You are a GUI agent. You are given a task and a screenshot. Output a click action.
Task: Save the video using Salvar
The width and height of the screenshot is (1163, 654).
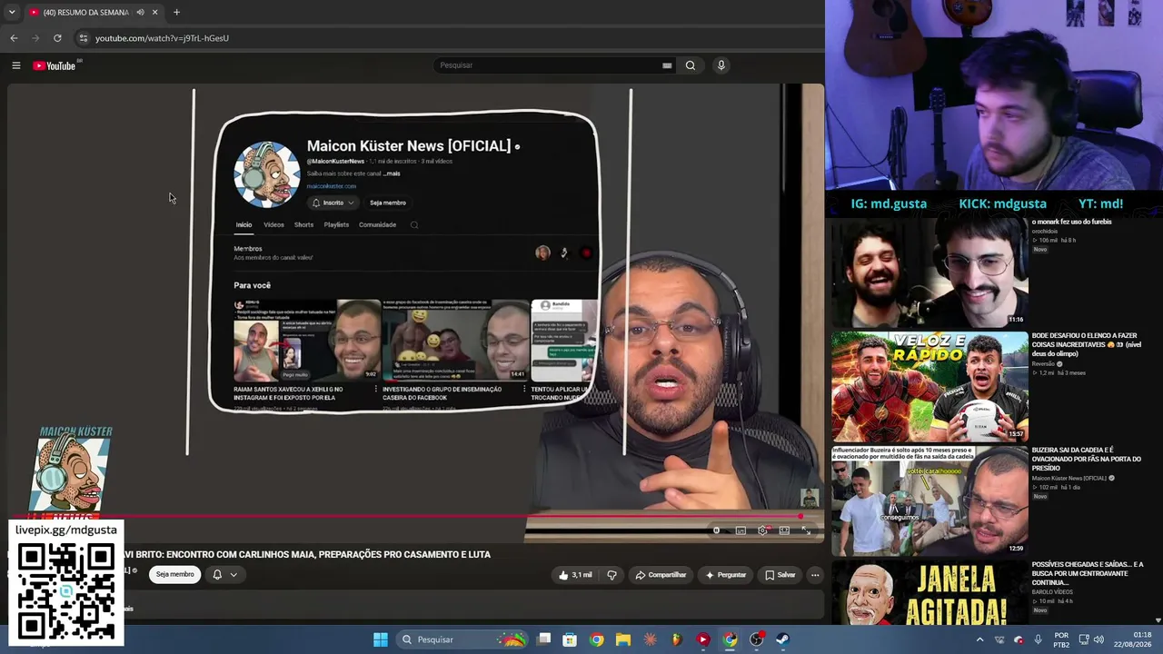point(780,575)
